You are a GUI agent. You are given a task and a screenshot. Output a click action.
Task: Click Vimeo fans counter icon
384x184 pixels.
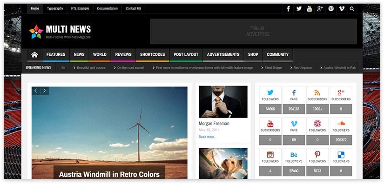(x=294, y=124)
